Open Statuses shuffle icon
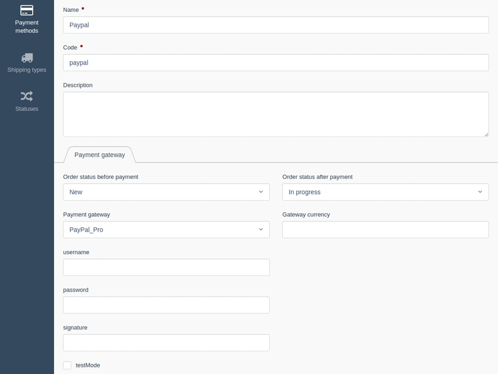The width and height of the screenshot is (498, 374). pos(27,96)
